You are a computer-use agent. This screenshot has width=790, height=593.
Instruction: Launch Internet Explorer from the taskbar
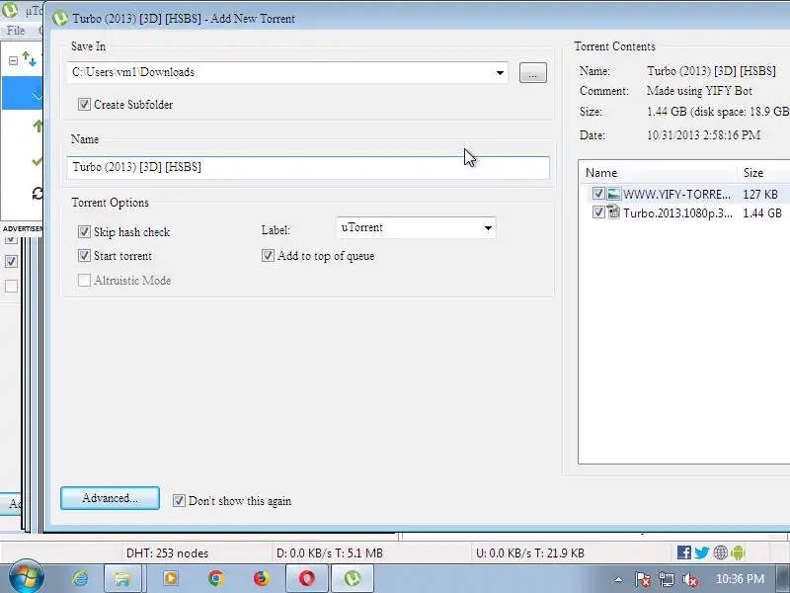[80, 578]
